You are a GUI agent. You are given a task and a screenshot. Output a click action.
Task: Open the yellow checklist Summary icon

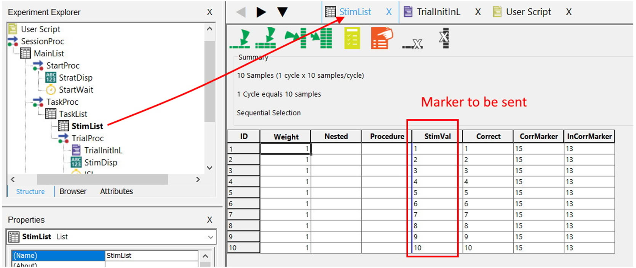tap(352, 39)
